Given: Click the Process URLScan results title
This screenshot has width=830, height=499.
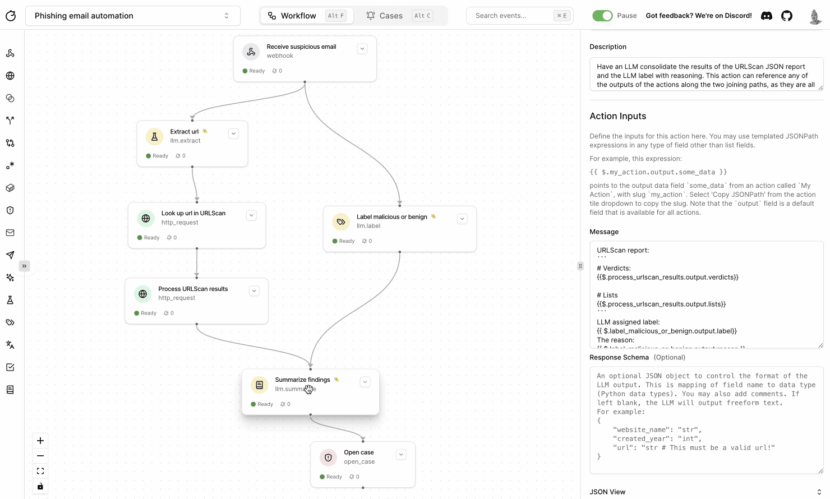Looking at the screenshot, I should (193, 289).
